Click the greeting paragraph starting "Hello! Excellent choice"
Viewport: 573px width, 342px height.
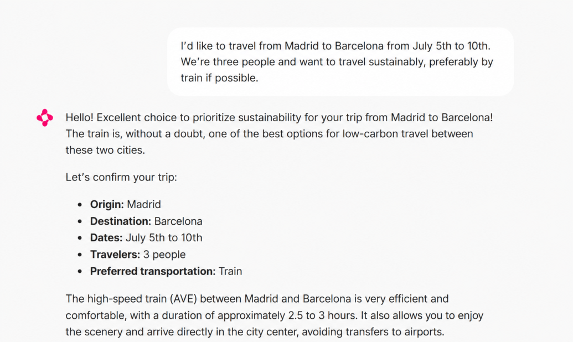[279, 134]
